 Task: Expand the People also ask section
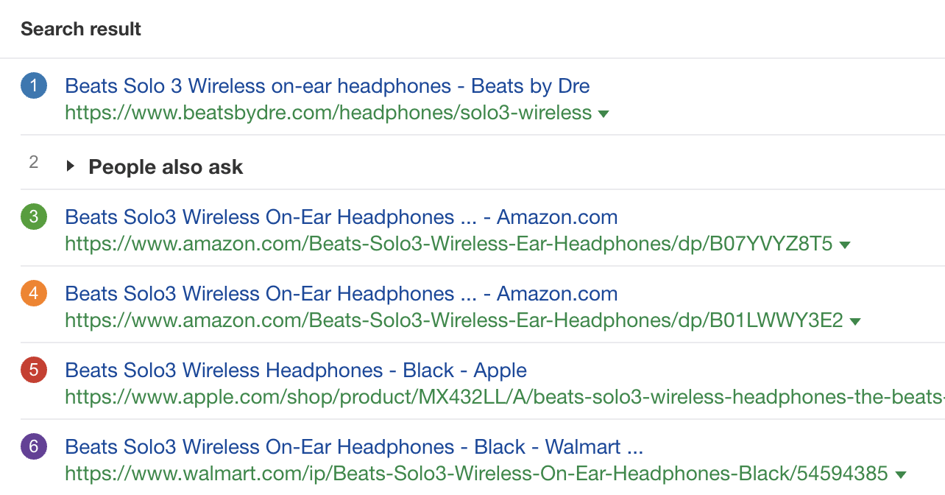tap(71, 166)
